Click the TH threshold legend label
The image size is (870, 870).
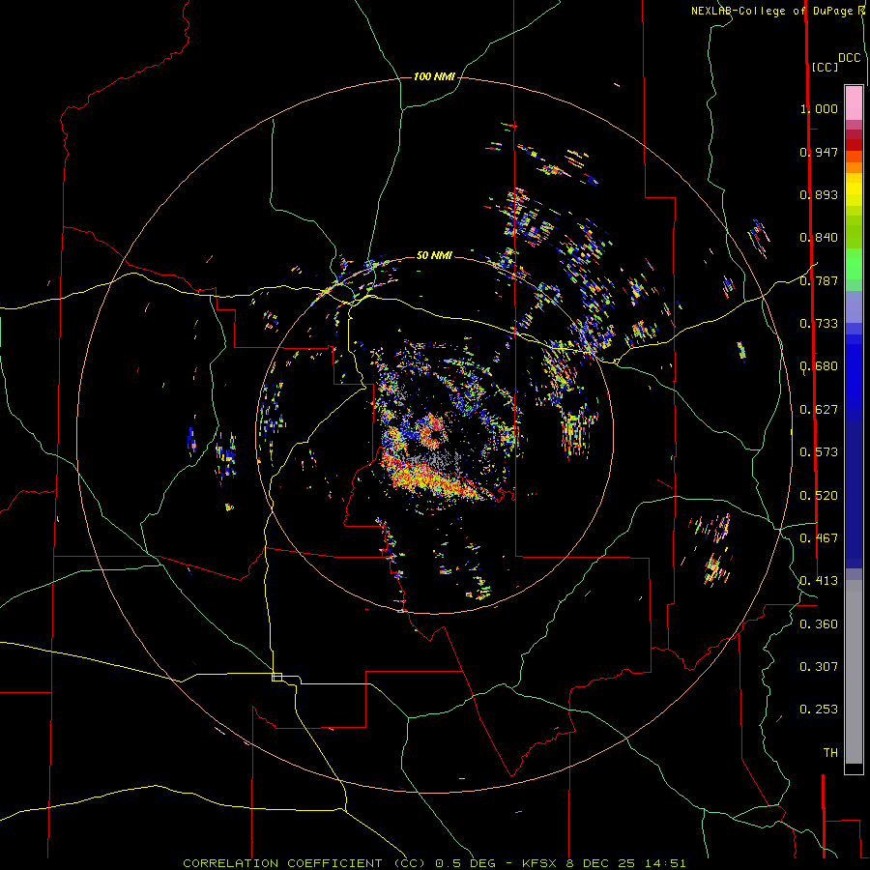point(830,753)
